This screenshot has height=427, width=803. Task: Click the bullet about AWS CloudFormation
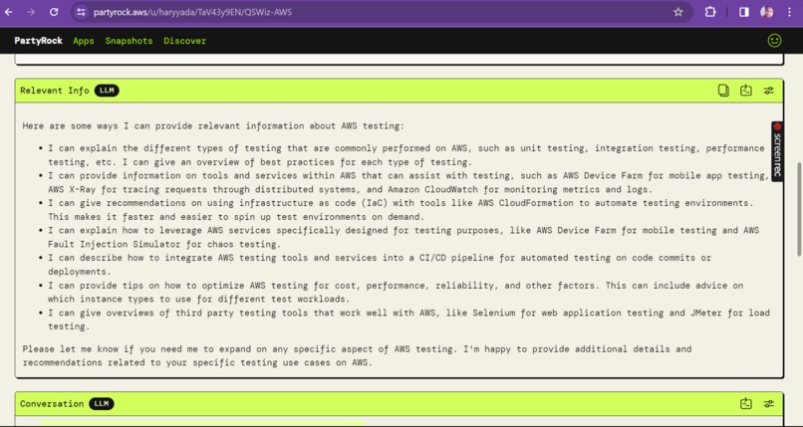[401, 210]
